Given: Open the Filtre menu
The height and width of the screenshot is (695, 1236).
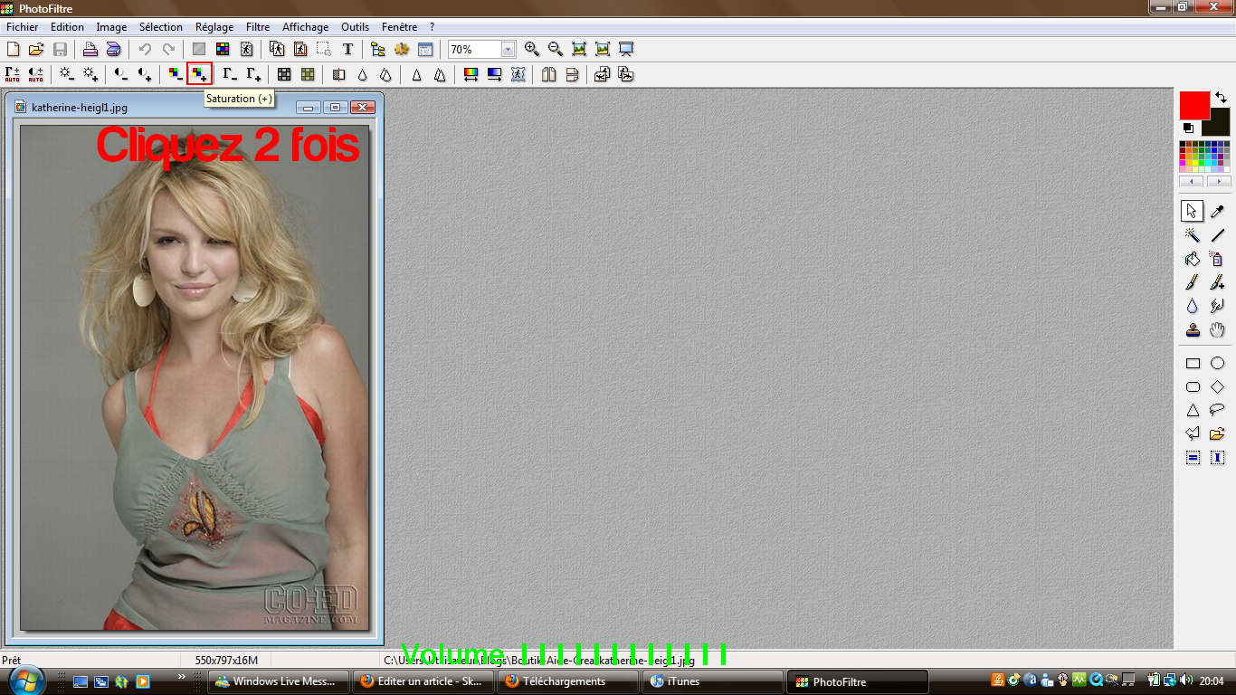Looking at the screenshot, I should click(258, 27).
